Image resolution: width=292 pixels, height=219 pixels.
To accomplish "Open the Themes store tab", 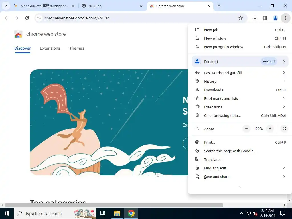I will click(77, 48).
